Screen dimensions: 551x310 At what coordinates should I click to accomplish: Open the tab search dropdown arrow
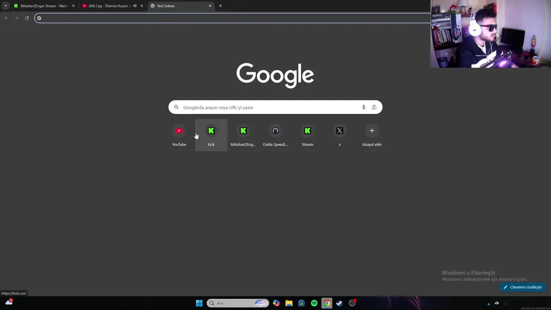6,6
